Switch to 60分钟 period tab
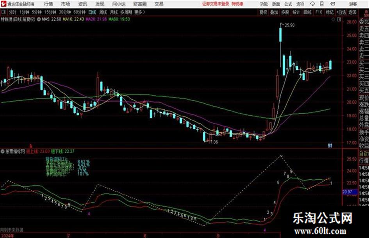This screenshot has width=369, height=238. click(79, 12)
